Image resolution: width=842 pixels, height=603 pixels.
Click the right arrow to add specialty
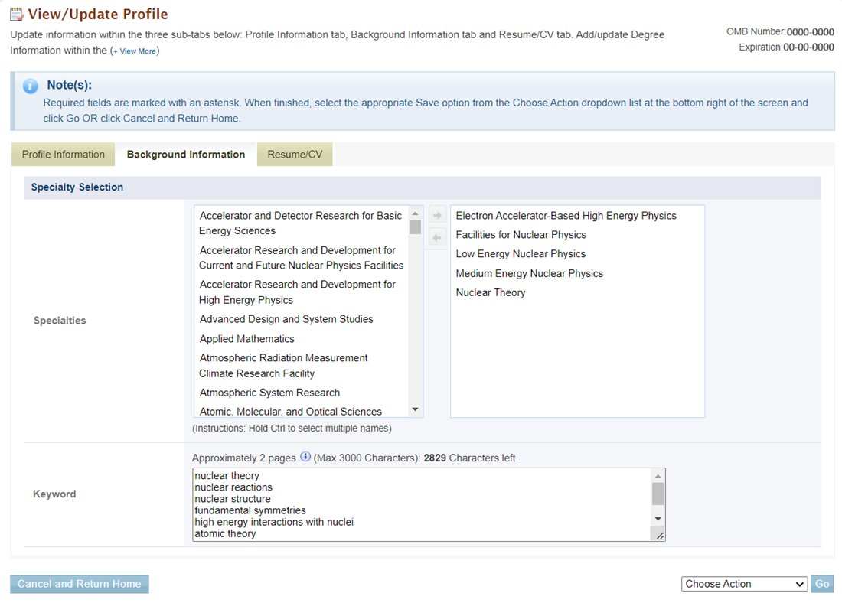[437, 215]
